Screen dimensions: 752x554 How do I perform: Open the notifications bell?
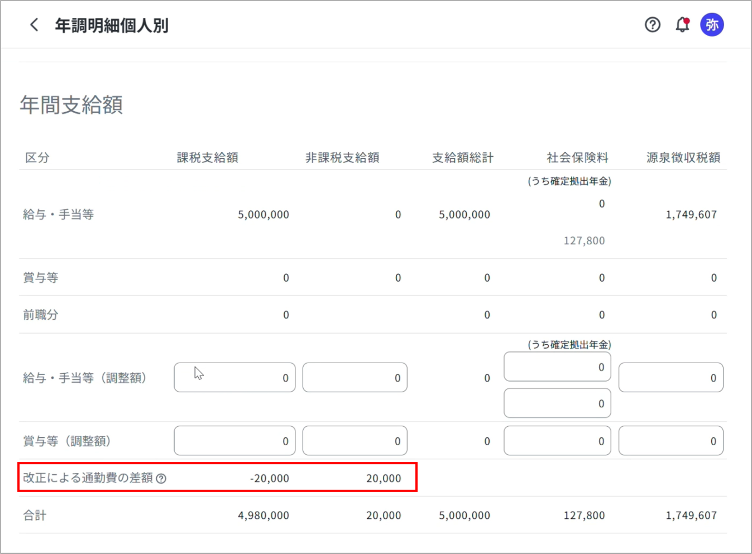[x=682, y=25]
